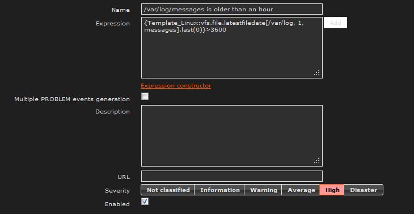Click the Expression label text
Screen dimensions: 414x214
[x=113, y=24]
